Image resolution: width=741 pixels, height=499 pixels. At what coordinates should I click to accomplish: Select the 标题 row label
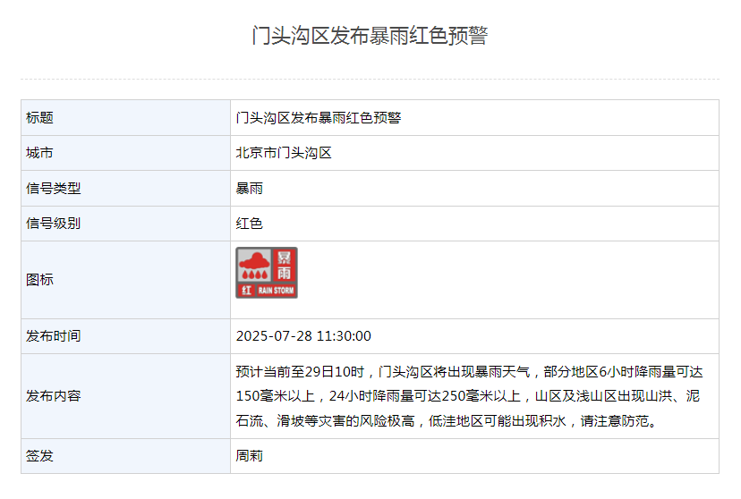click(40, 117)
